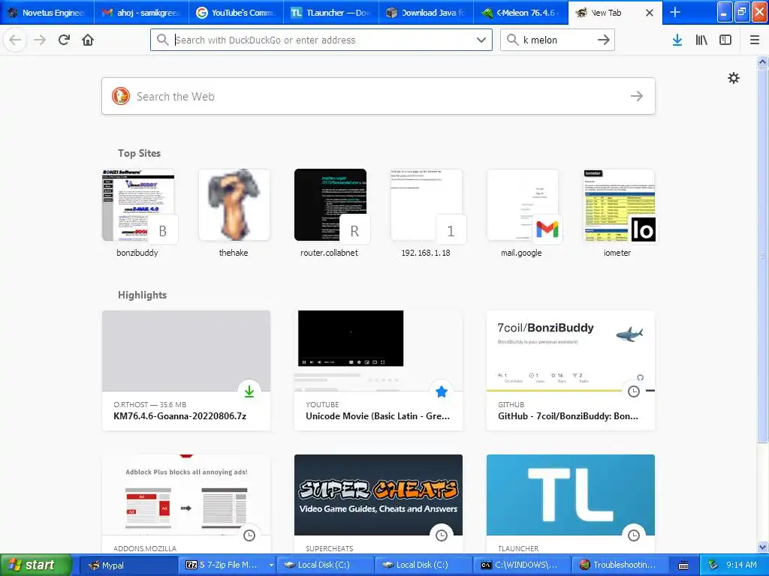
Task: Select Mypal in the taskbar
Action: (x=128, y=565)
